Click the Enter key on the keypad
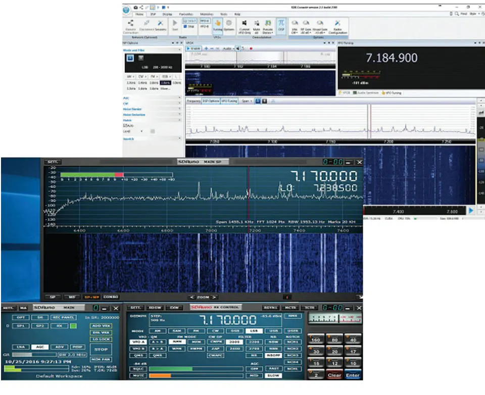 coord(353,375)
